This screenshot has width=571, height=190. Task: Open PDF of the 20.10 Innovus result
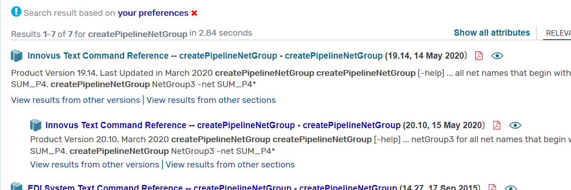(x=497, y=125)
